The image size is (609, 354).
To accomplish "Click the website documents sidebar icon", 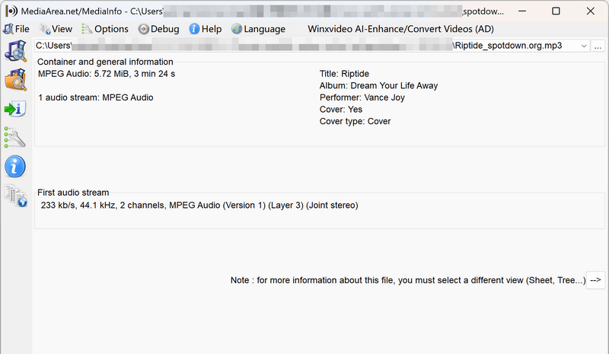I will point(15,196).
